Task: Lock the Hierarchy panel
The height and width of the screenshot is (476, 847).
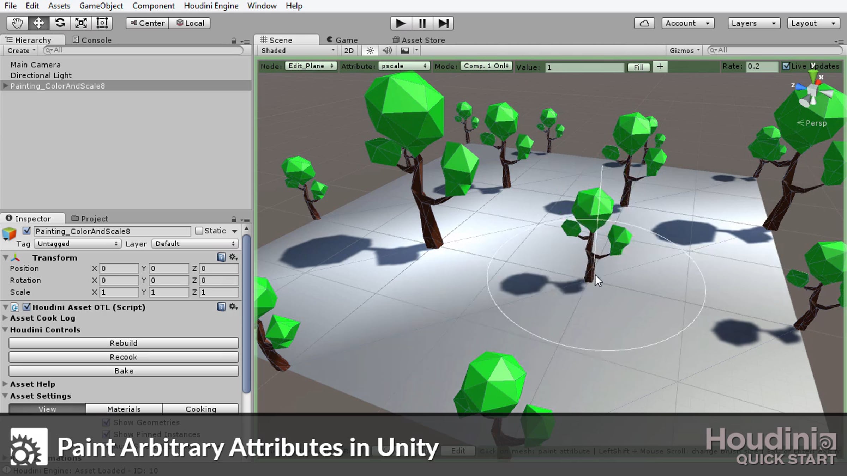Action: coord(234,41)
